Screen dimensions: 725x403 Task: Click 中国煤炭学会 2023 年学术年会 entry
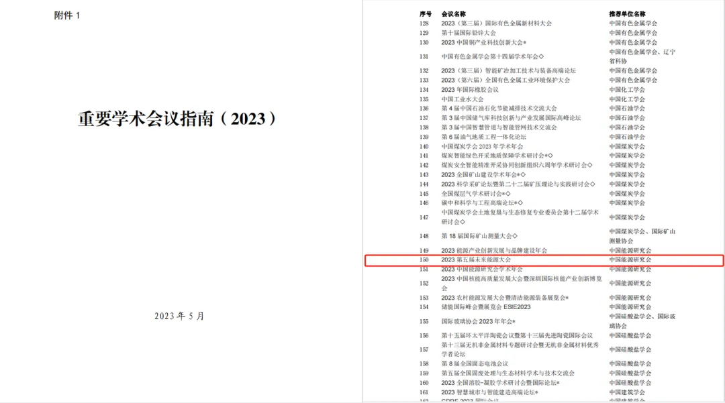[482, 146]
